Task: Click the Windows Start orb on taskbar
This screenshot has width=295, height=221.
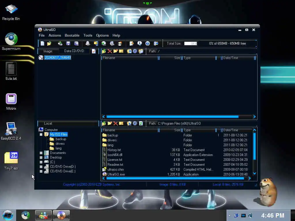Action: [x=8, y=215]
